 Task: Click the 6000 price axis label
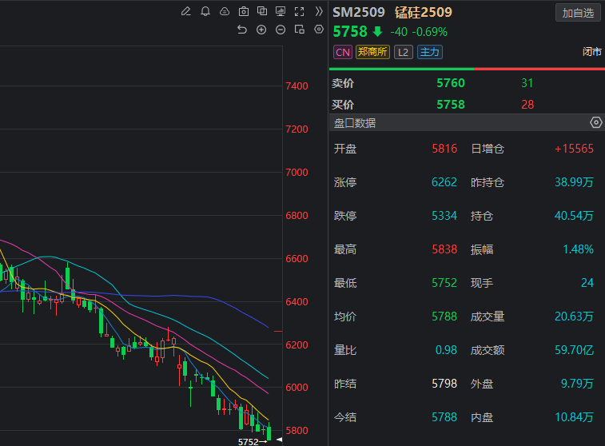(x=297, y=388)
